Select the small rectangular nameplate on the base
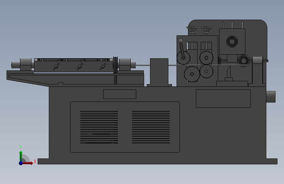Viewport: 284px width, 184px height. (120, 94)
